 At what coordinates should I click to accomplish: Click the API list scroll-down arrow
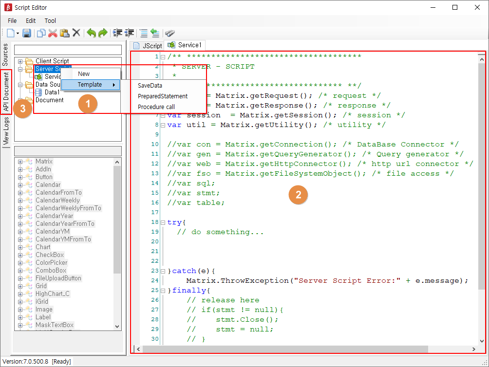point(117,326)
